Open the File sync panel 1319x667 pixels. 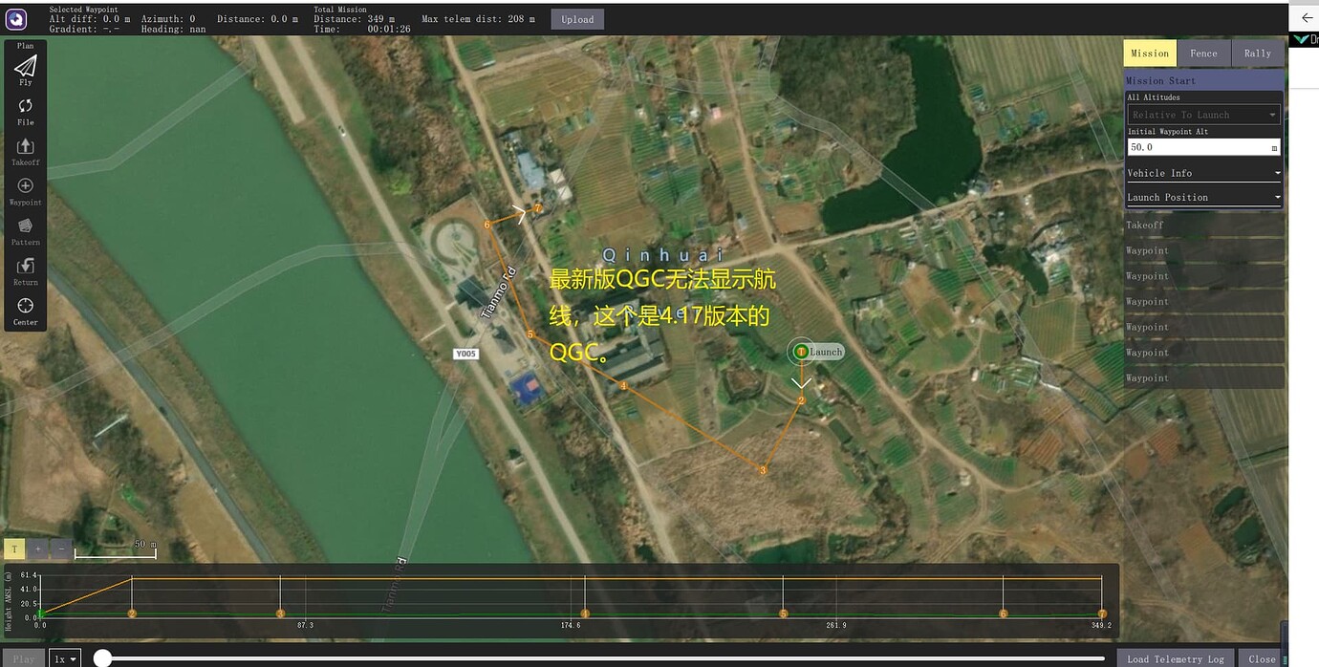click(25, 107)
